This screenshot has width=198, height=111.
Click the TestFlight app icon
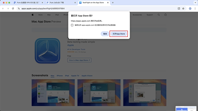[x=48, y=51]
